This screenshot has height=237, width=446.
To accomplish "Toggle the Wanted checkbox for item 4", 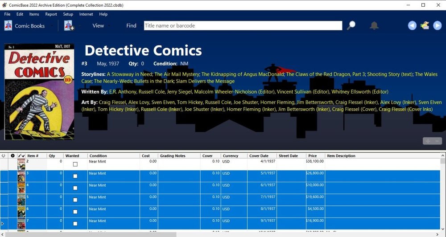I will pos(75,188).
